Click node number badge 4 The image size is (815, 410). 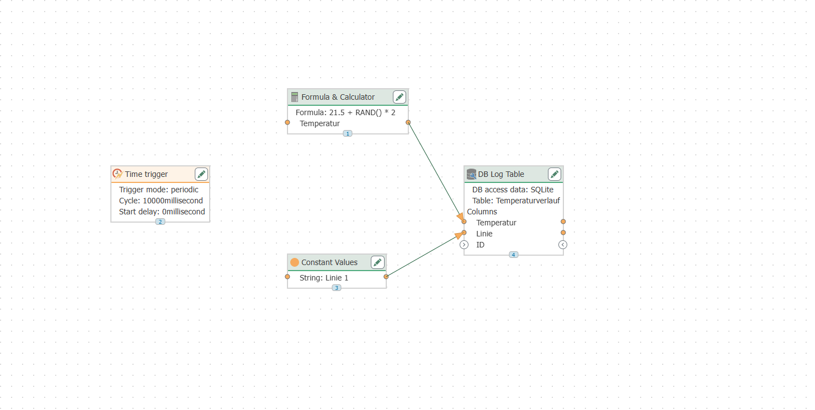[x=513, y=255]
